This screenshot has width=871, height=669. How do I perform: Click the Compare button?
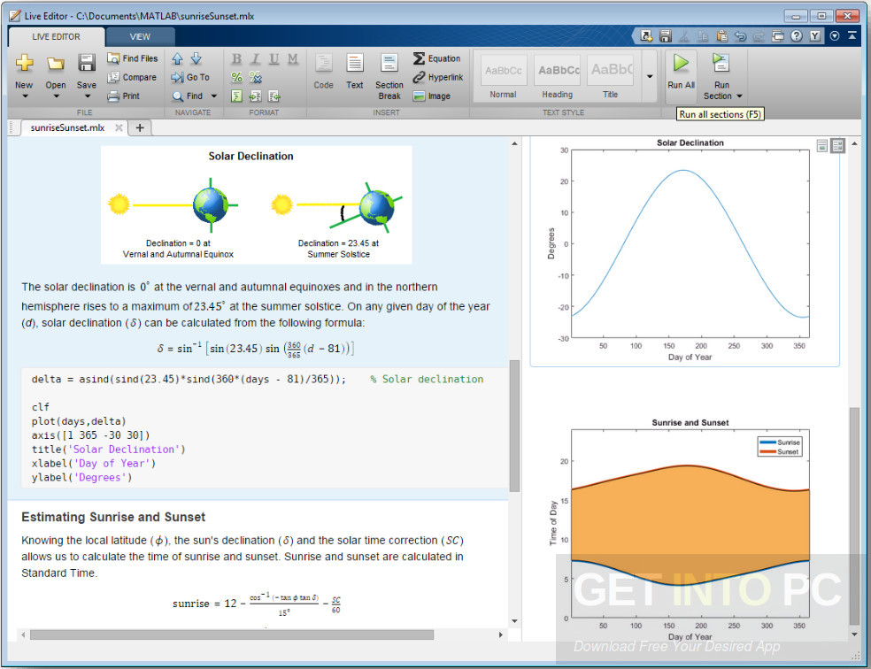tap(132, 77)
